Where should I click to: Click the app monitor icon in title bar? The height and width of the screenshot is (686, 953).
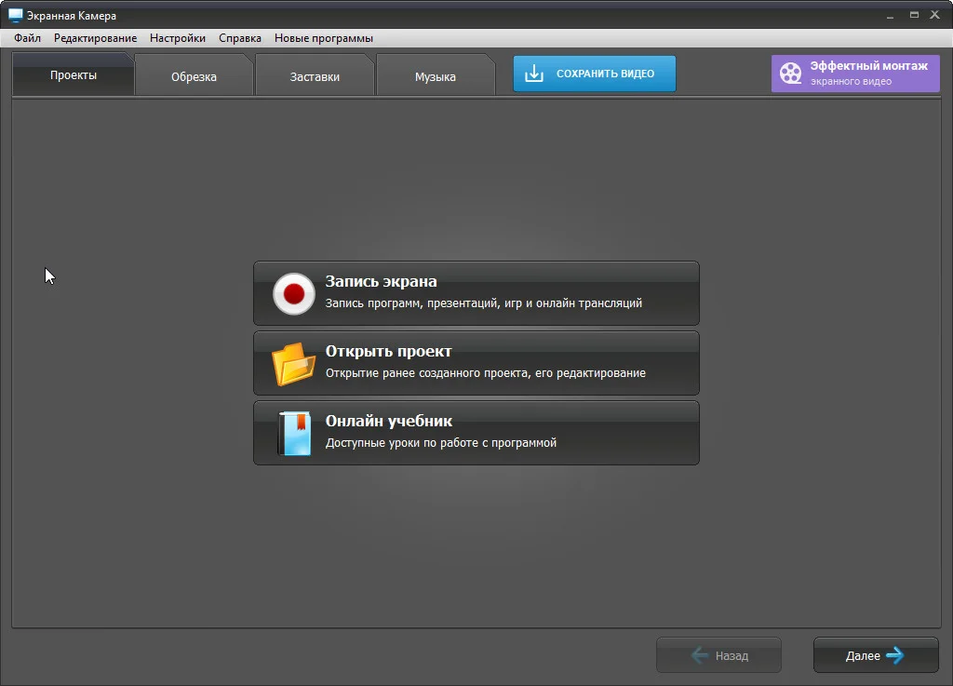[x=15, y=16]
